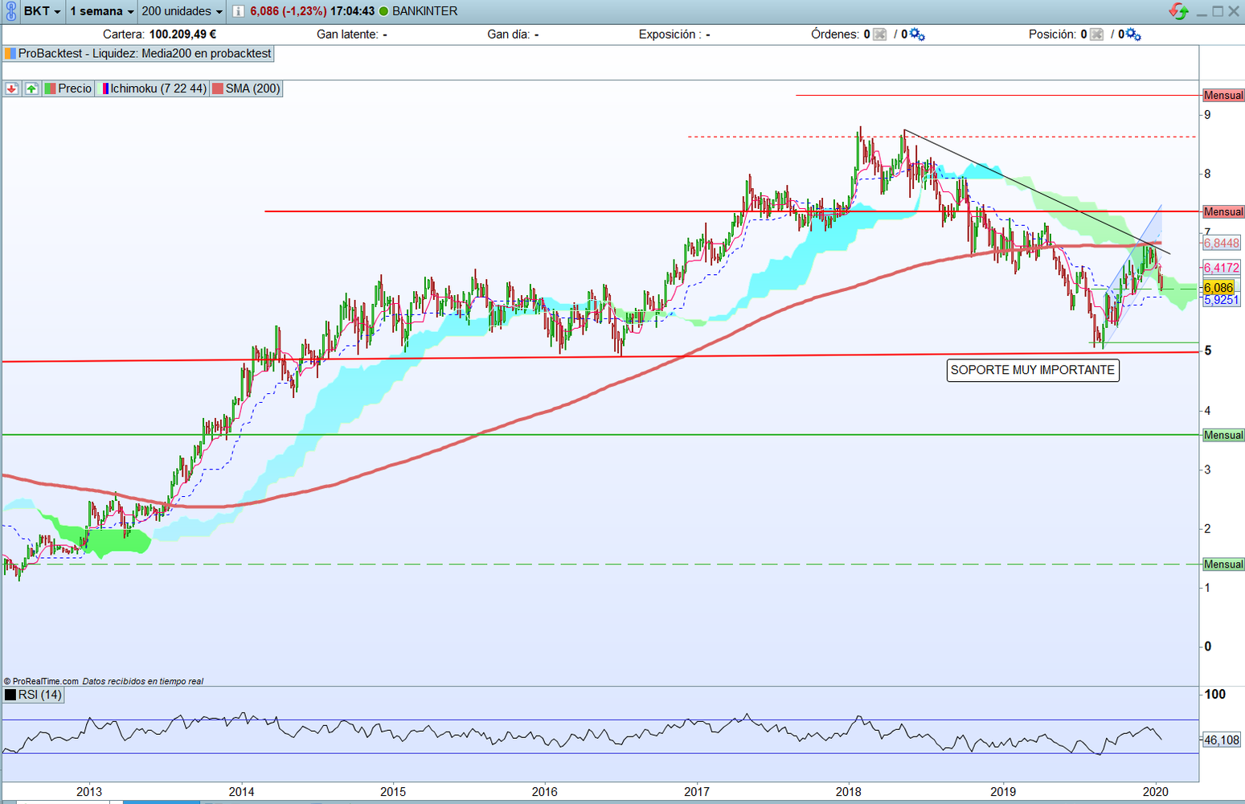Click the red down-arrow indicator icon
Viewport: 1245px width, 804px height.
[x=11, y=88]
